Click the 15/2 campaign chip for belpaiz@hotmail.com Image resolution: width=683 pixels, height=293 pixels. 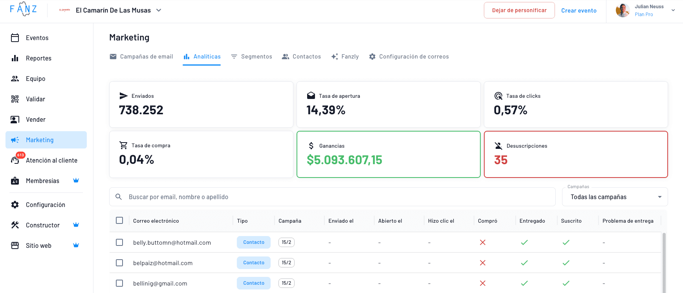286,263
